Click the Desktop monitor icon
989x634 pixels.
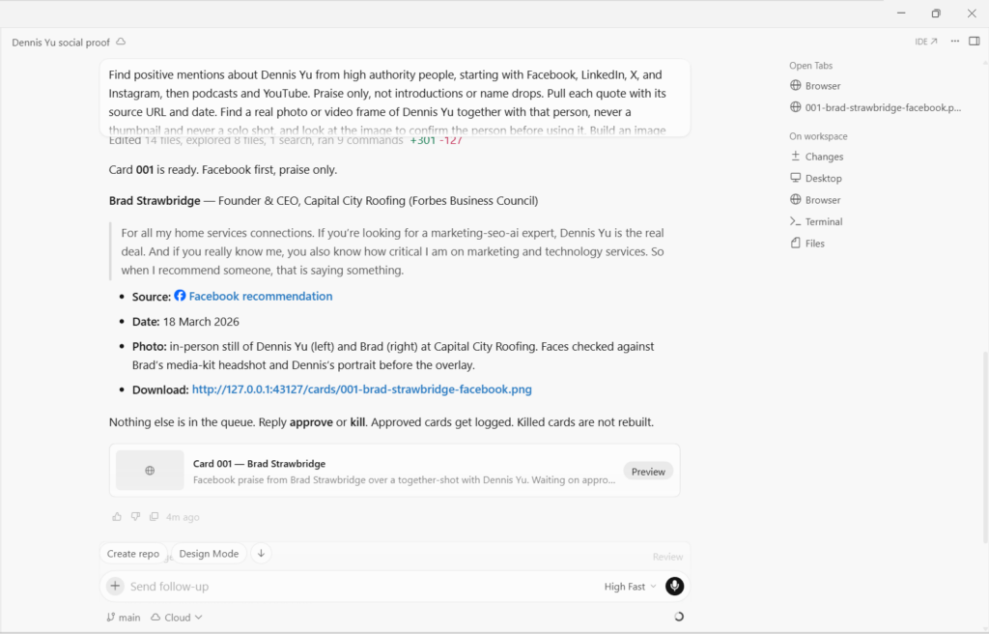796,178
